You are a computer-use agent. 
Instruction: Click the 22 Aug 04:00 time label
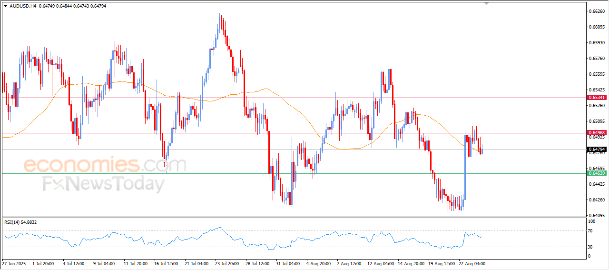(471, 263)
